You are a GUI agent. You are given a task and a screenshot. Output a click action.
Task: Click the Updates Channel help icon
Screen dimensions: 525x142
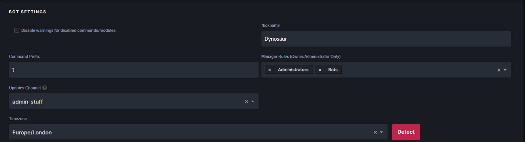pos(45,88)
